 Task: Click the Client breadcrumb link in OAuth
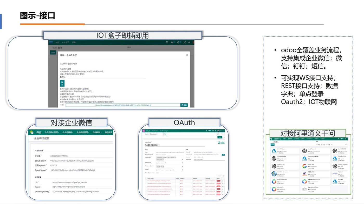point(147,134)
